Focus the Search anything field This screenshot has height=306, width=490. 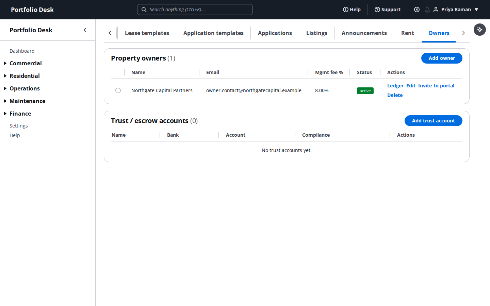pyautogui.click(x=195, y=10)
